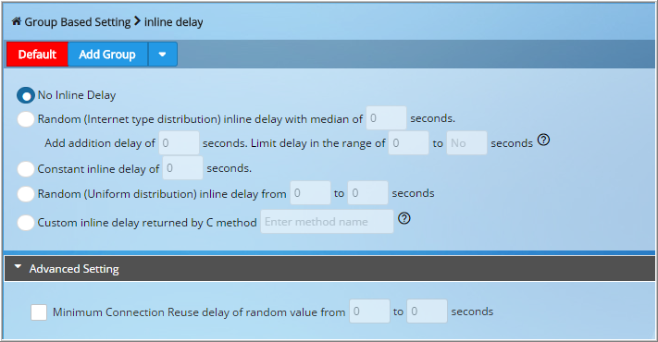Choose Custom inline delay by C method
Image resolution: width=658 pixels, height=342 pixels.
pyautogui.click(x=26, y=223)
